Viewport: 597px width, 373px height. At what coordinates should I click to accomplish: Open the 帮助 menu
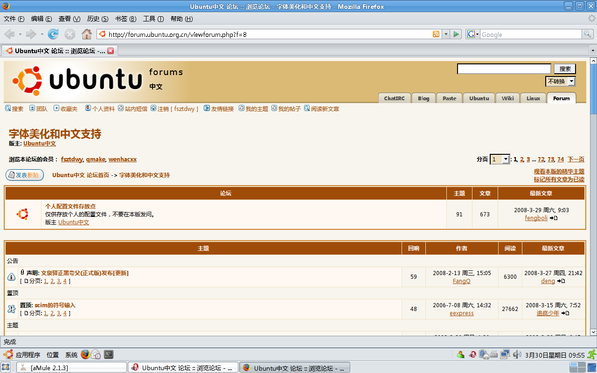(181, 19)
